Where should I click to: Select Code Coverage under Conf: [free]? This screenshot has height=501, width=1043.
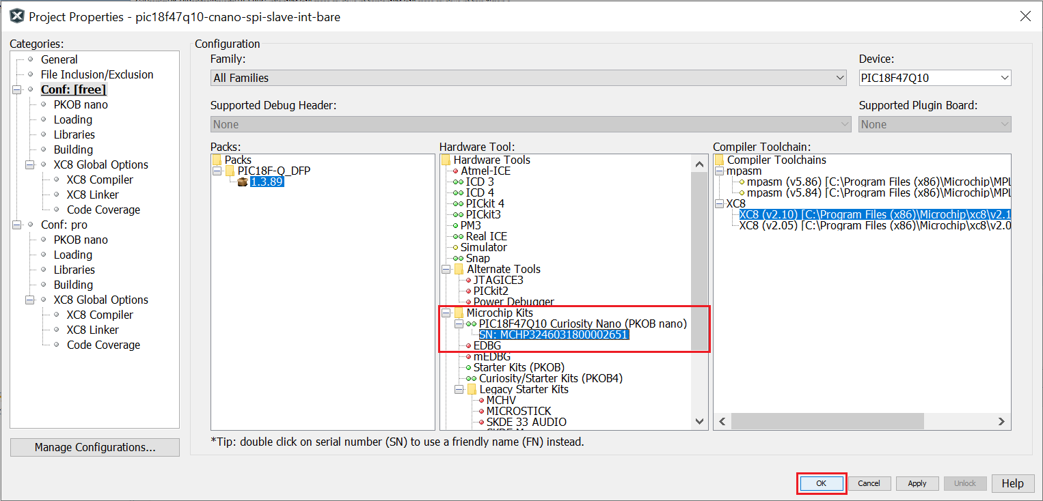[x=103, y=210]
